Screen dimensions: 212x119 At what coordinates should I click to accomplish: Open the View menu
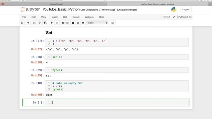coord(43,17)
